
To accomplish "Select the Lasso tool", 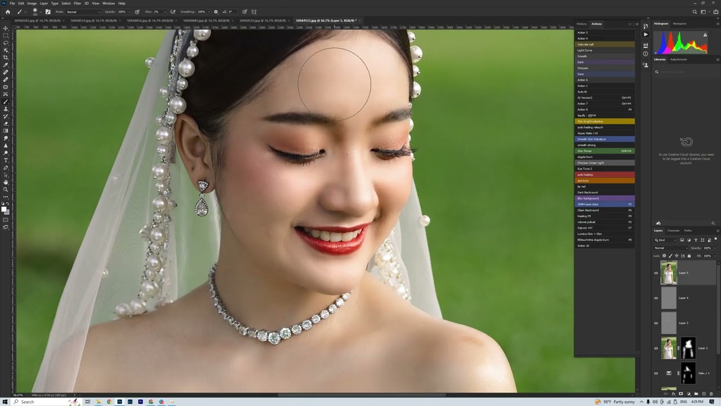I will pyautogui.click(x=6, y=43).
